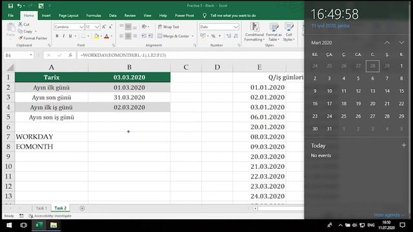Click the formula bar input
Screen dimensions: 413x232
tap(190, 55)
